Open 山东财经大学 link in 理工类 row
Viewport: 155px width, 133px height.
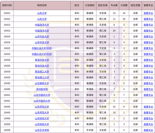point(42,124)
